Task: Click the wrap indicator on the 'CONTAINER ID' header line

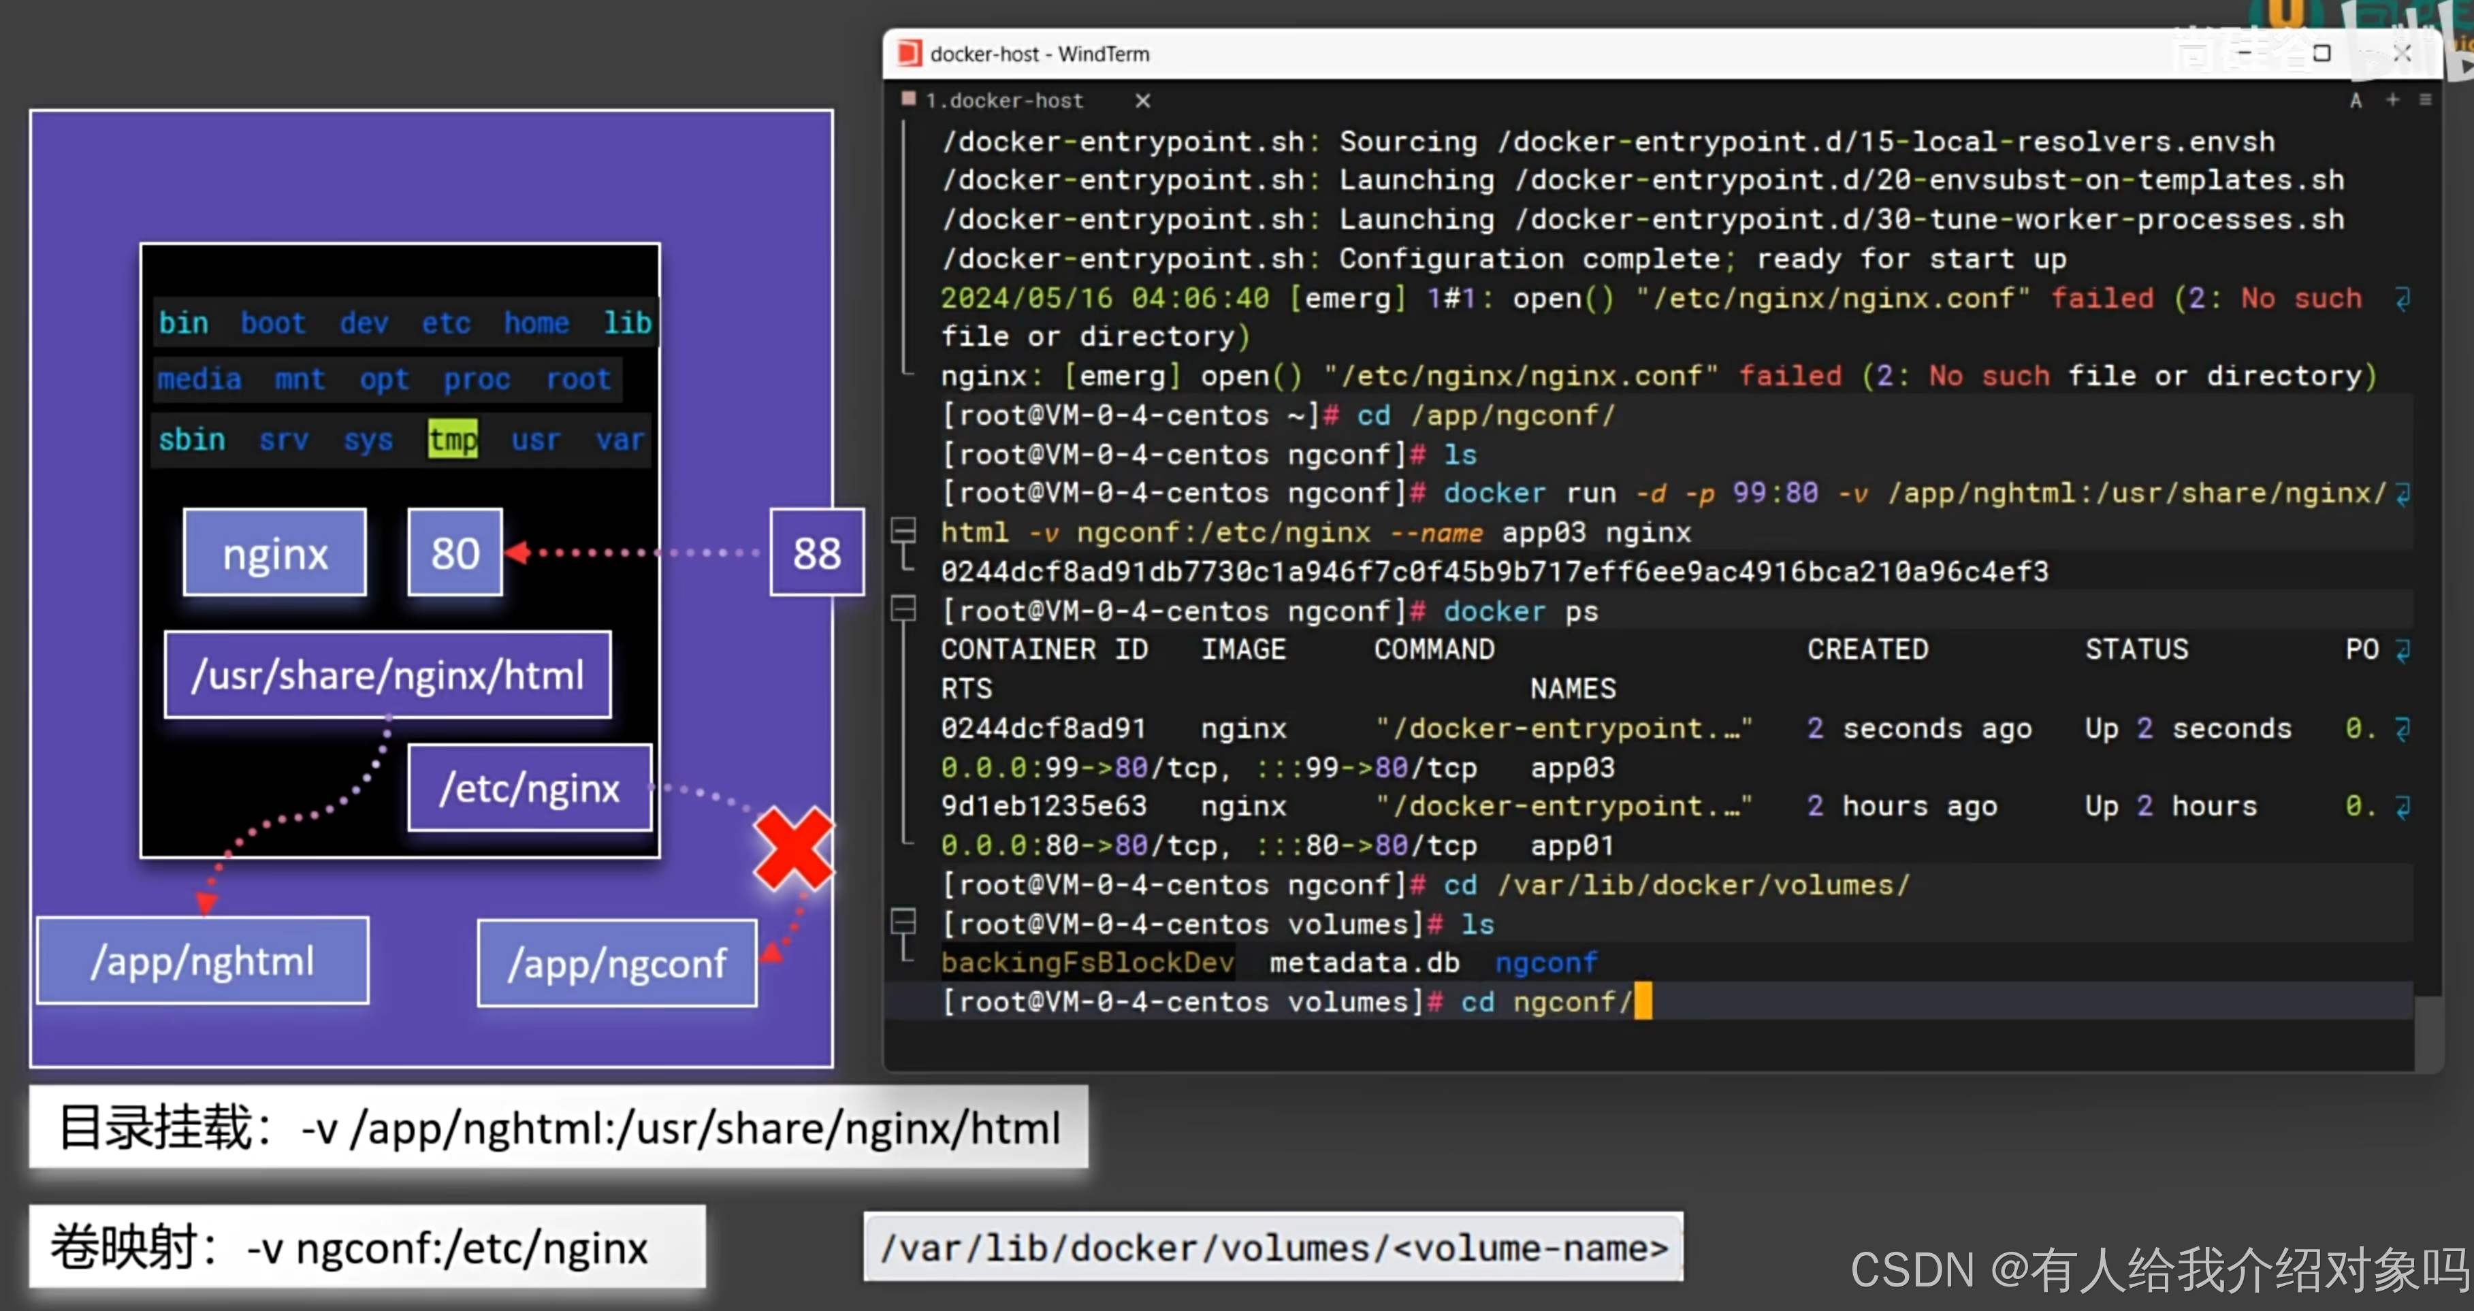Action: tap(2403, 650)
